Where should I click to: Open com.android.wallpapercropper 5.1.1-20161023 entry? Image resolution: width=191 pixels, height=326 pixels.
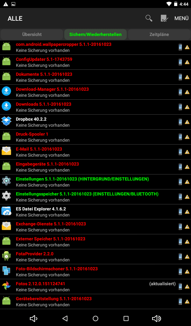(x=95, y=47)
